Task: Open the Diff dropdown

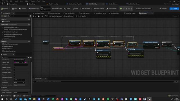Action: 67,9
